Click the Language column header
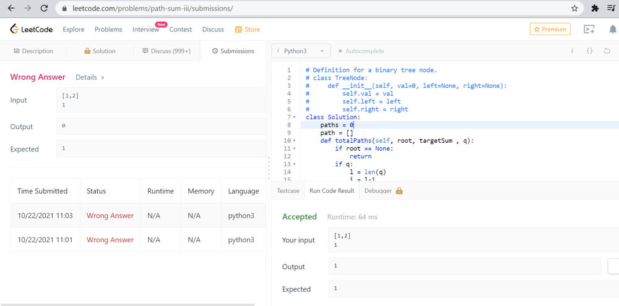619x306 pixels. coord(243,191)
